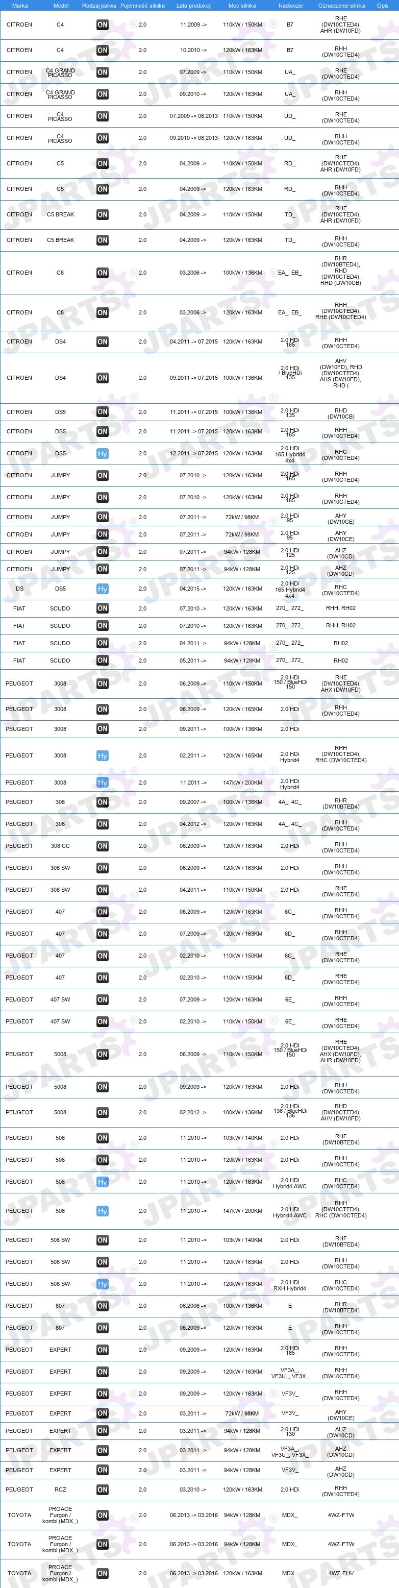
Task: Click ON icon for Fiat Scudo 05.2011
Action: 102,660
